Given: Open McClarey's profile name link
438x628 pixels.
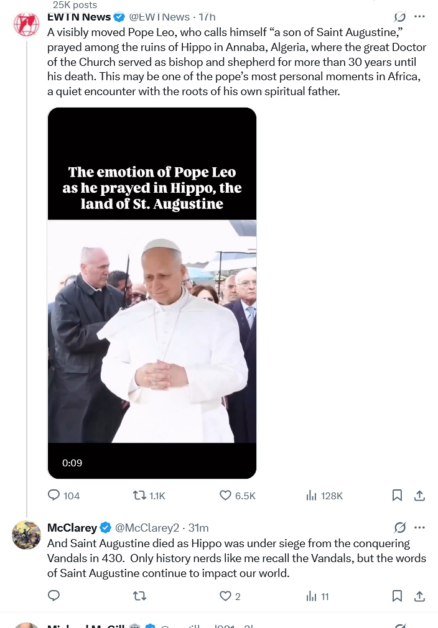Looking at the screenshot, I should tap(72, 528).
